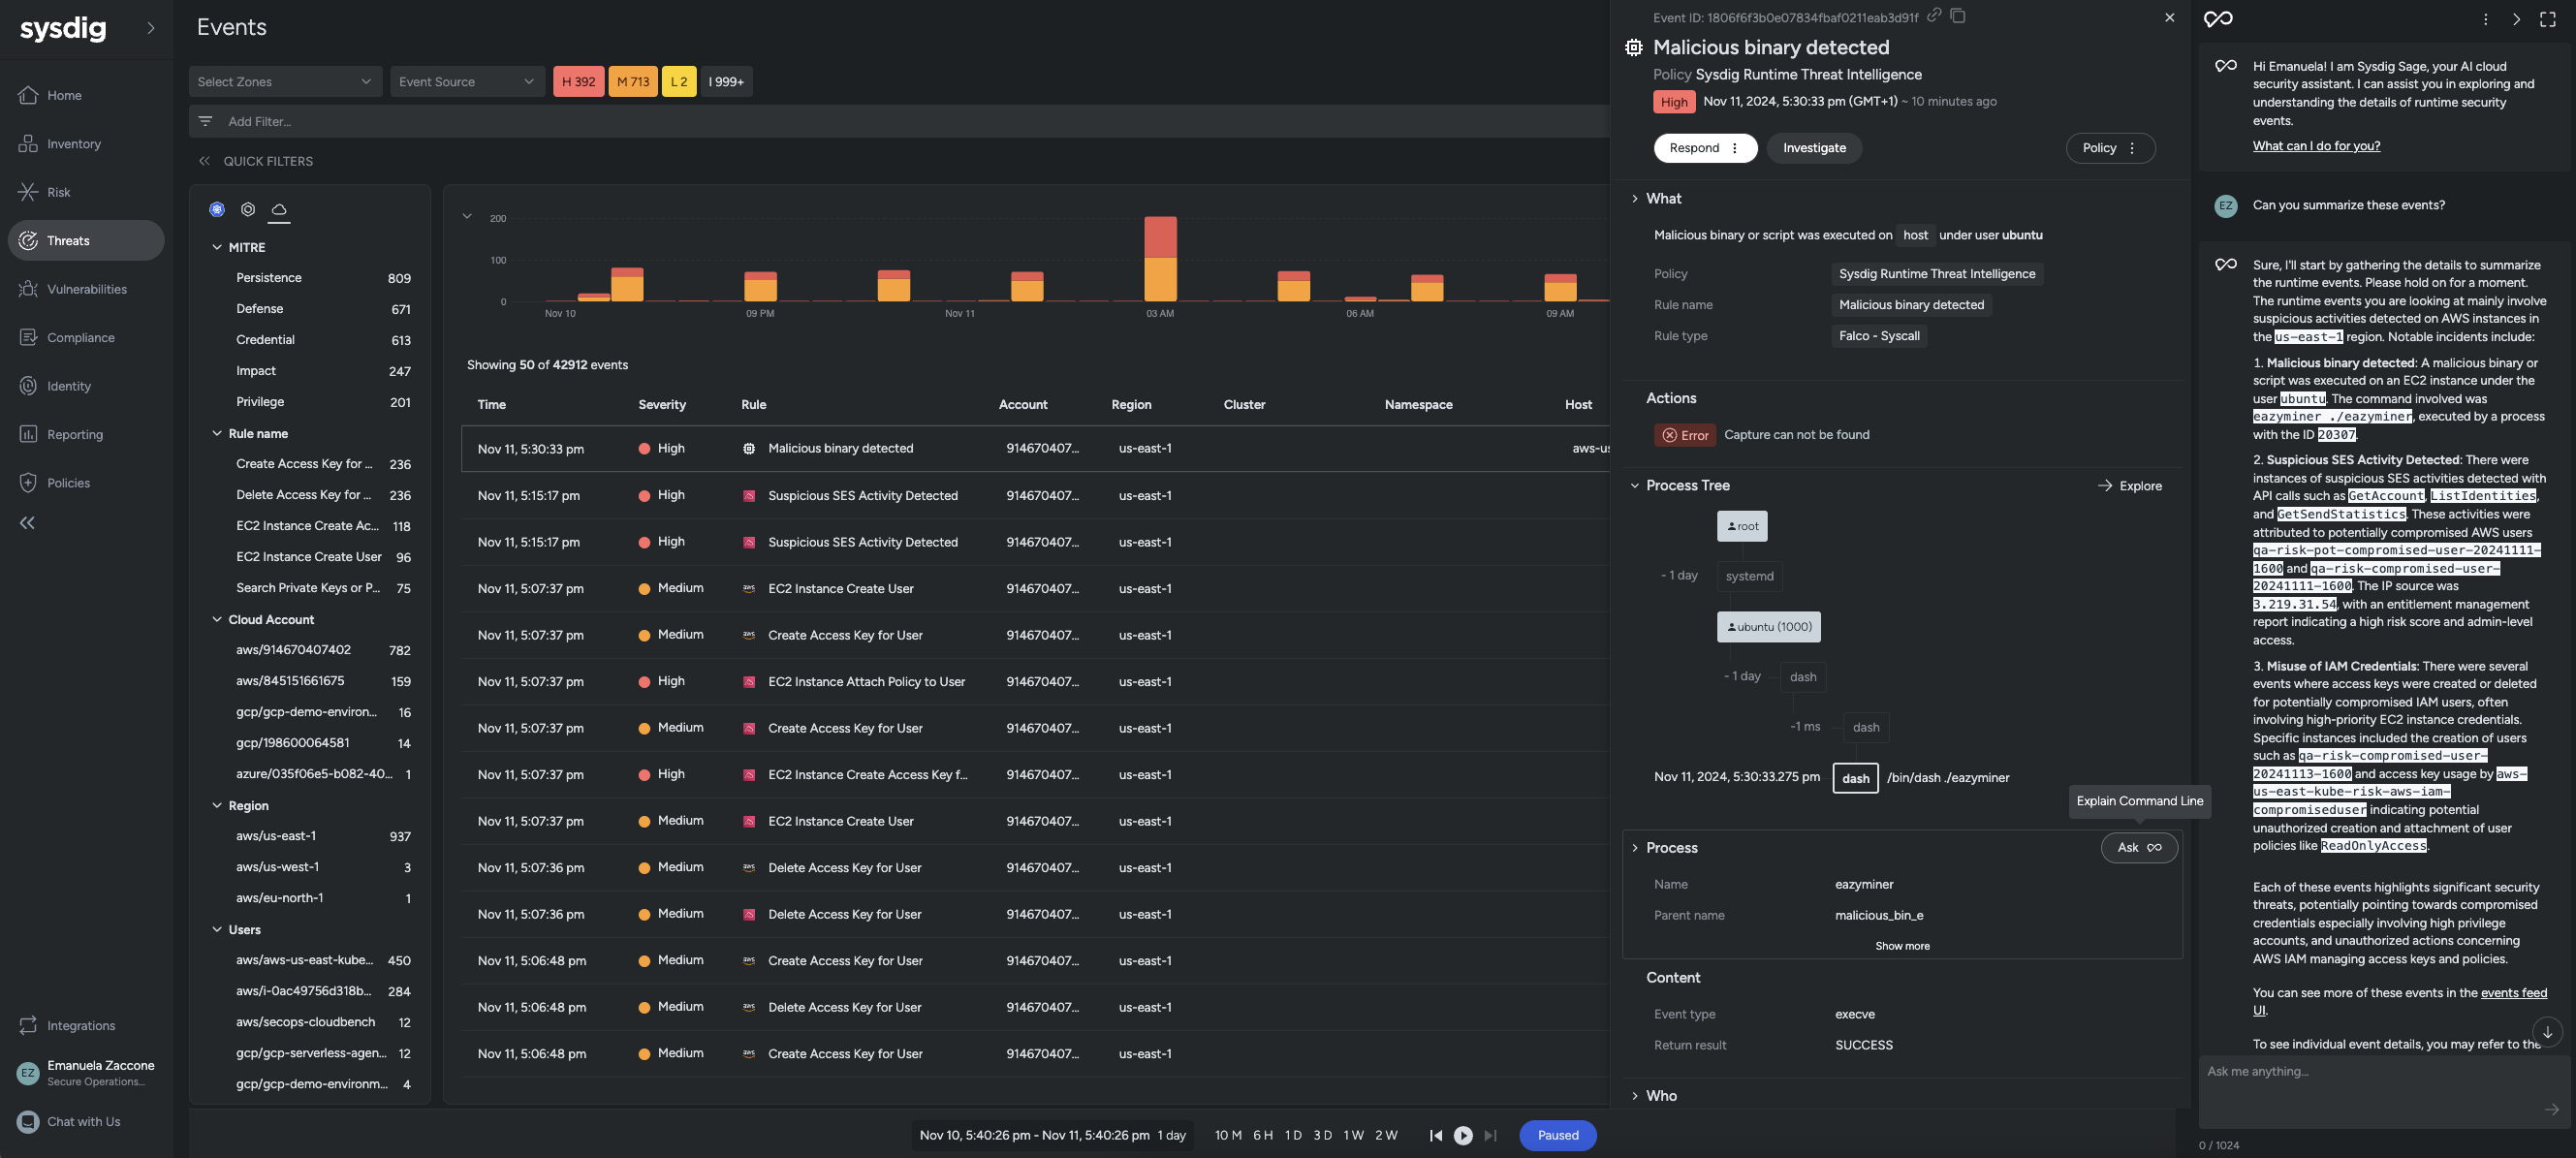Click the filter icon beside Add Filter
The width and height of the screenshot is (2576, 1158).
(205, 121)
